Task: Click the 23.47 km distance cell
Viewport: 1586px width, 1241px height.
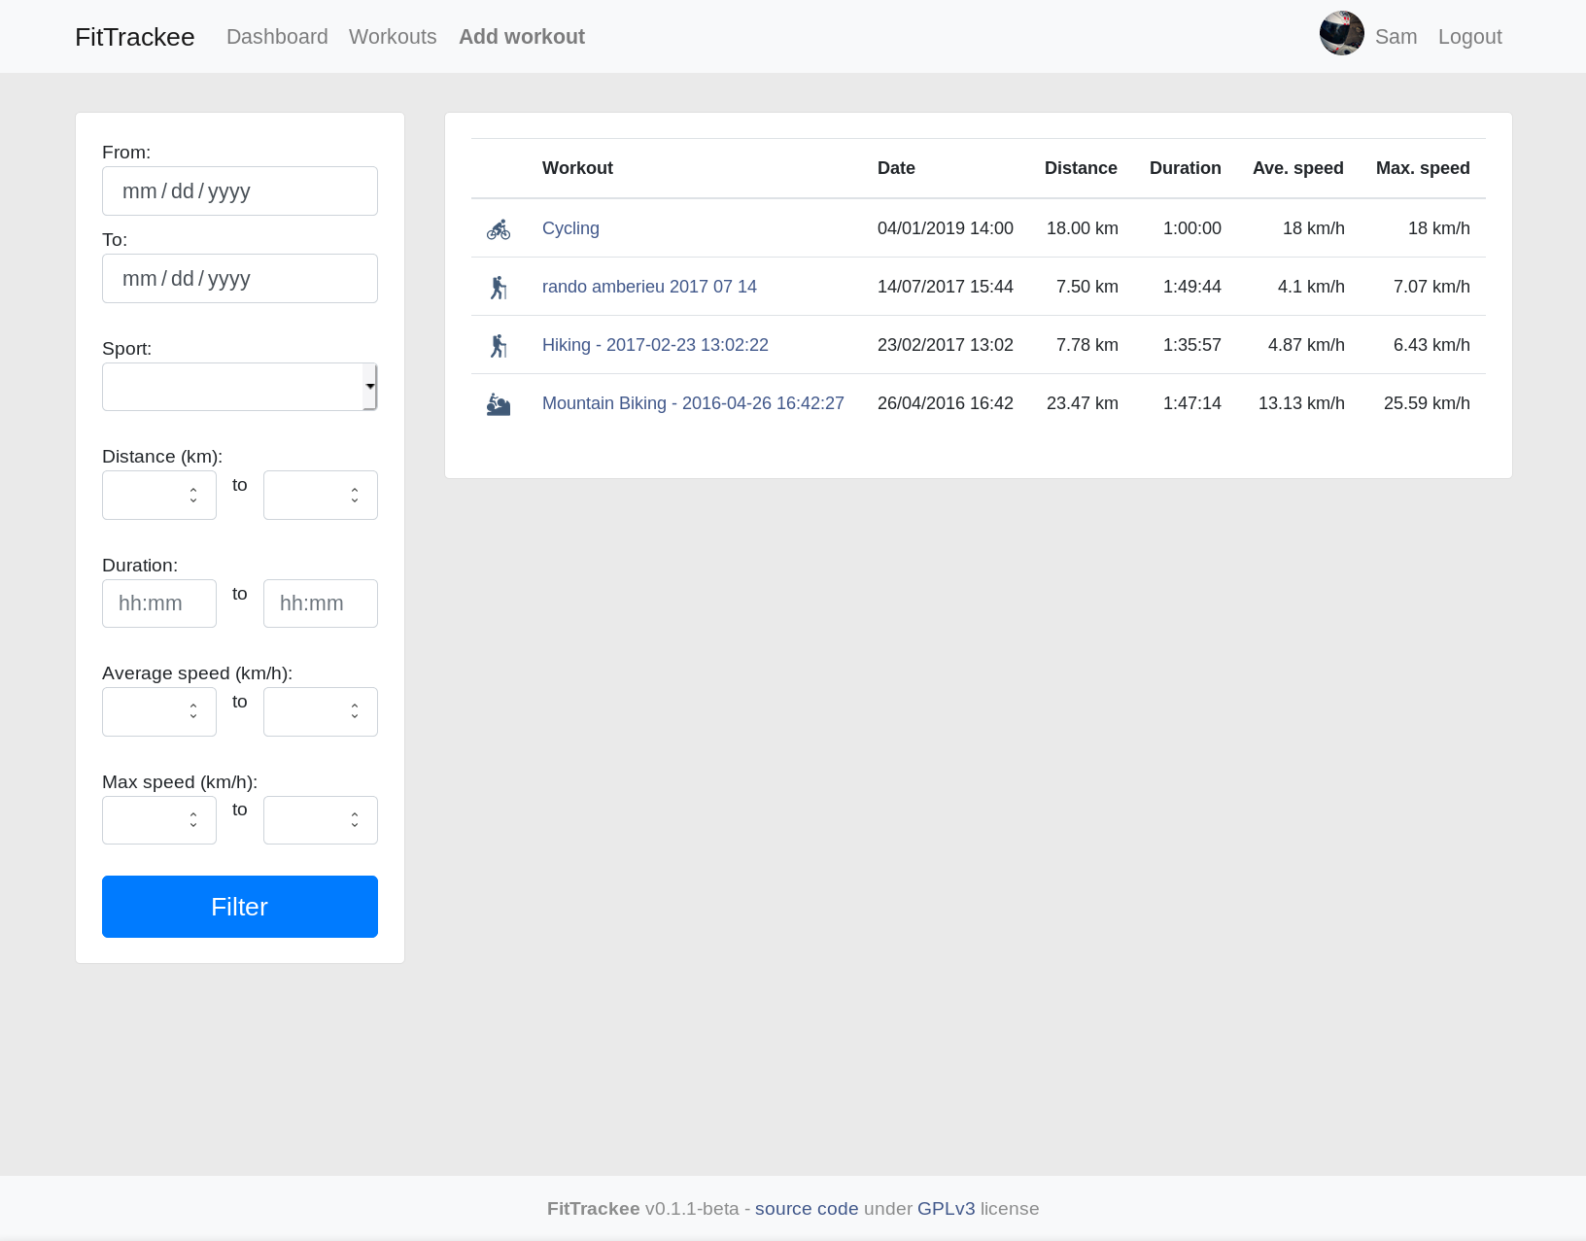Action: click(1083, 403)
